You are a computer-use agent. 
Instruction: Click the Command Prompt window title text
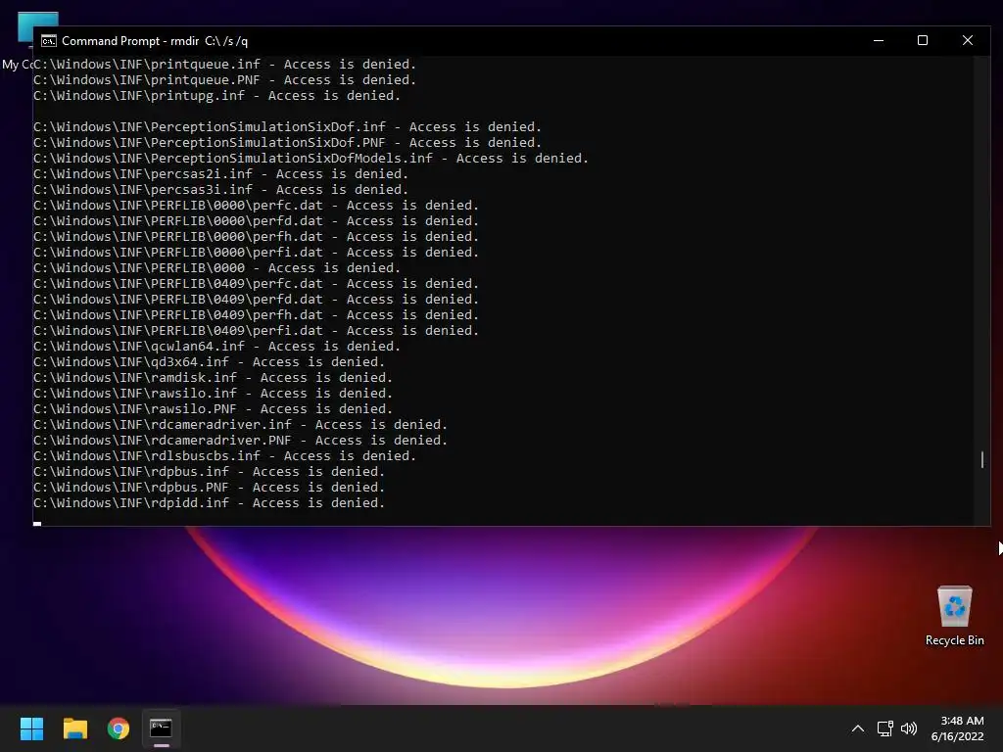click(x=155, y=41)
